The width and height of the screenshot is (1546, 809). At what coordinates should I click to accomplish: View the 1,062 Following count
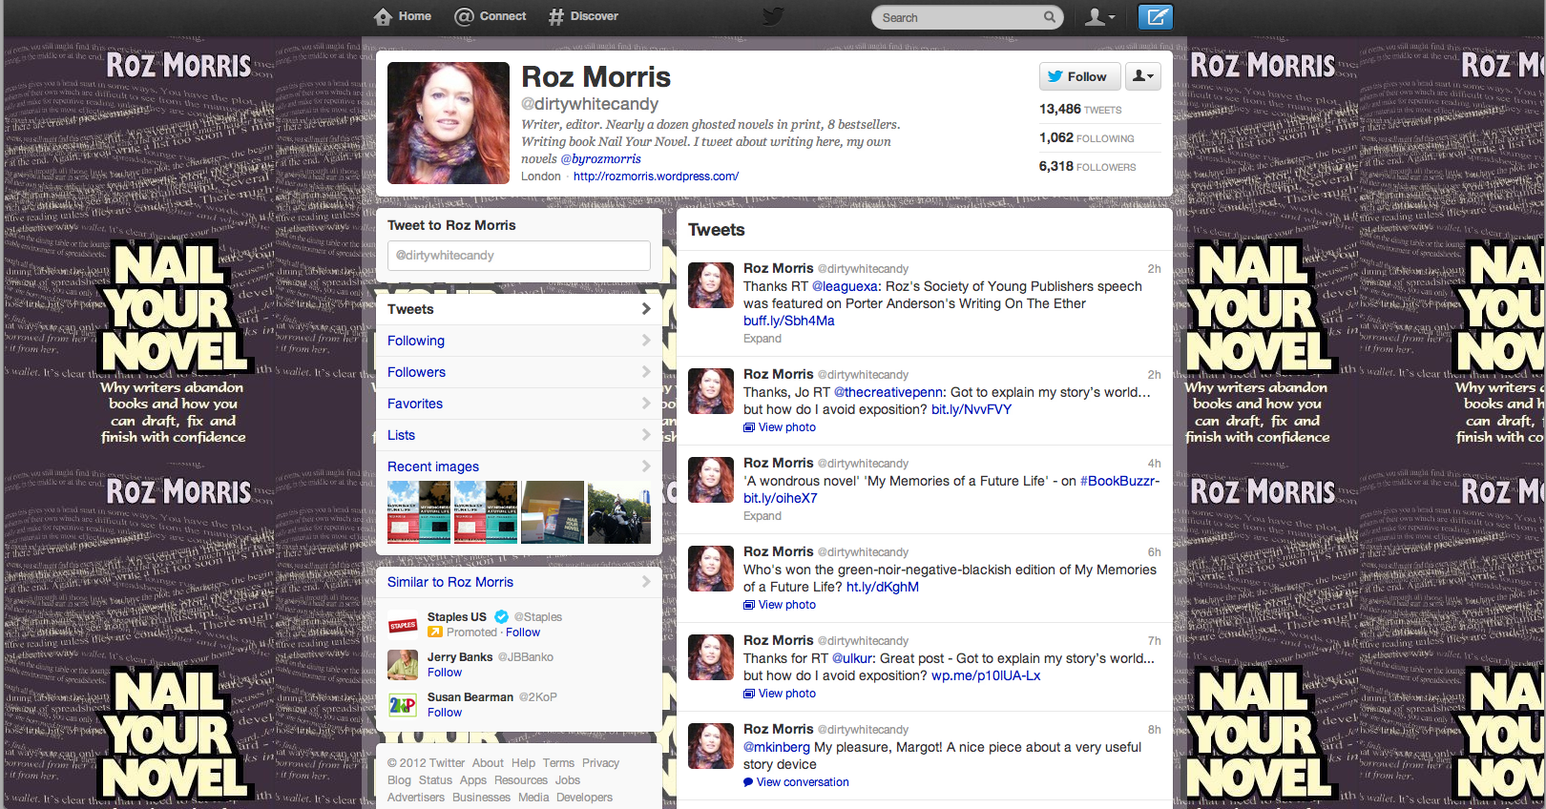click(x=1087, y=138)
